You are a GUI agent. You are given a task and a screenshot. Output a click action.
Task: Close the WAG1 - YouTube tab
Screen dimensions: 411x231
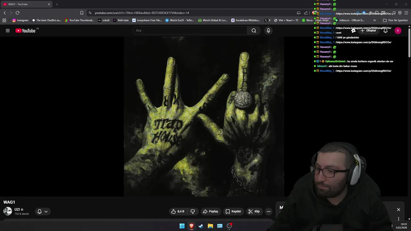click(x=49, y=4)
